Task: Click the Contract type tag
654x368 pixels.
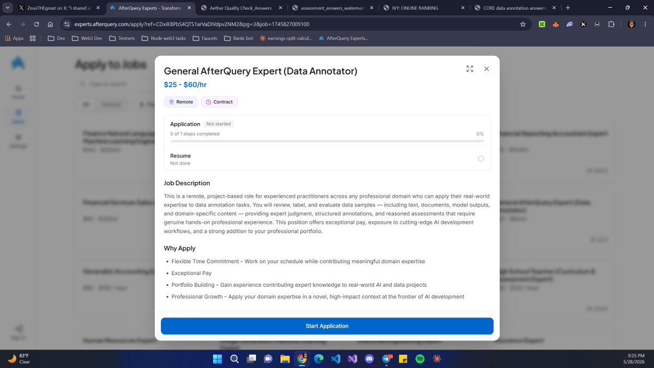Action: coord(219,102)
